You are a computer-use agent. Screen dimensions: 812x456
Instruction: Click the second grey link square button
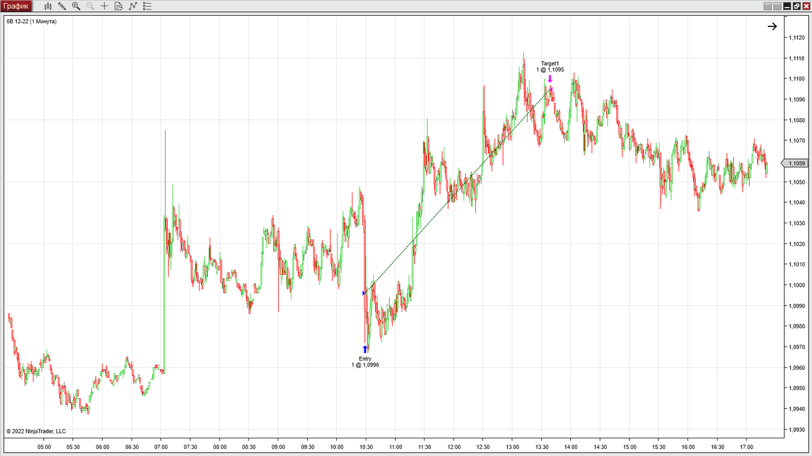(777, 6)
